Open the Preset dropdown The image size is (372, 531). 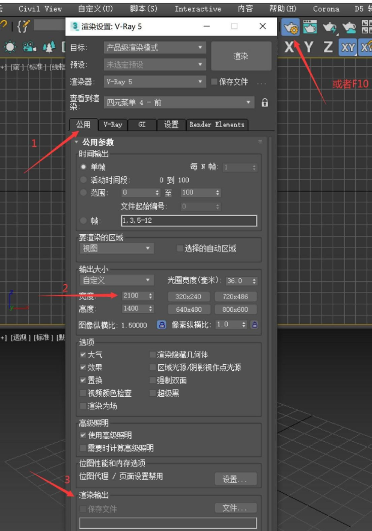154,64
